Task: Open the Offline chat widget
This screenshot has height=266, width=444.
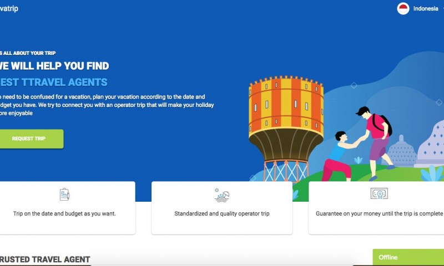Action: [x=408, y=257]
